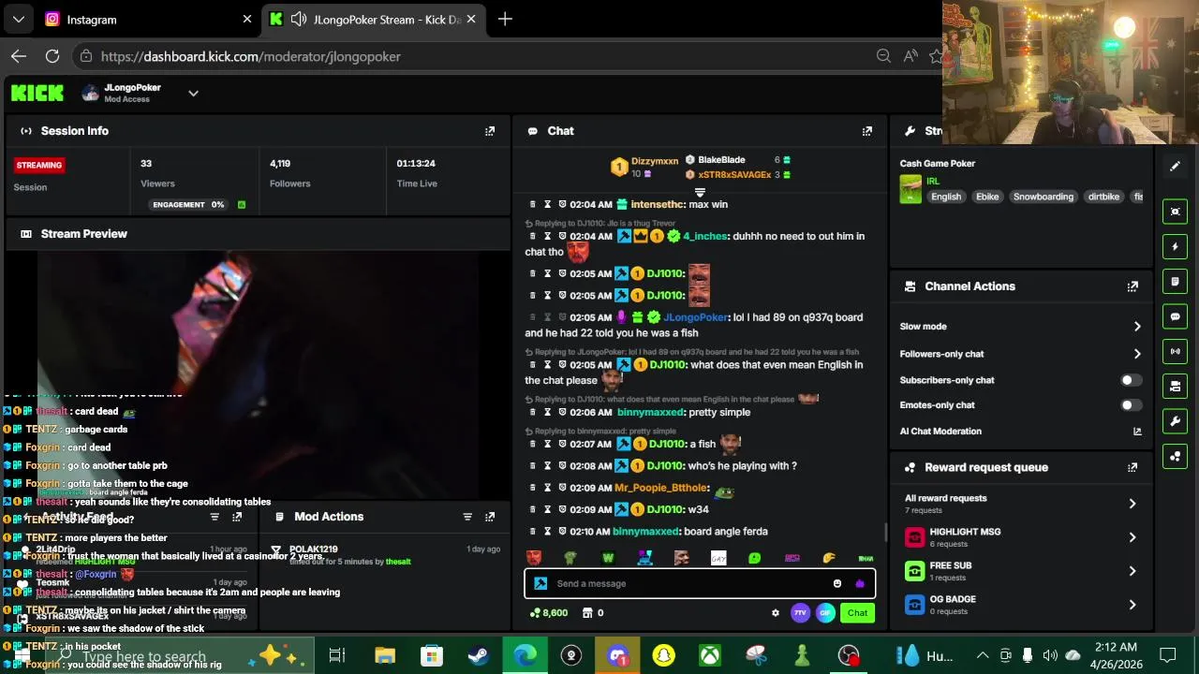Click the broadcast signal sidebar icon
The image size is (1199, 674).
pos(1176,351)
